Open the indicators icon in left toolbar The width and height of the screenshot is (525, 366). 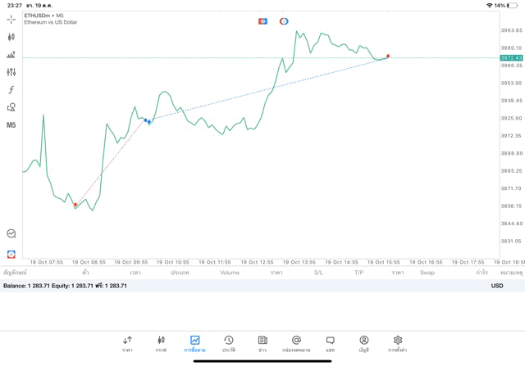coord(11,55)
